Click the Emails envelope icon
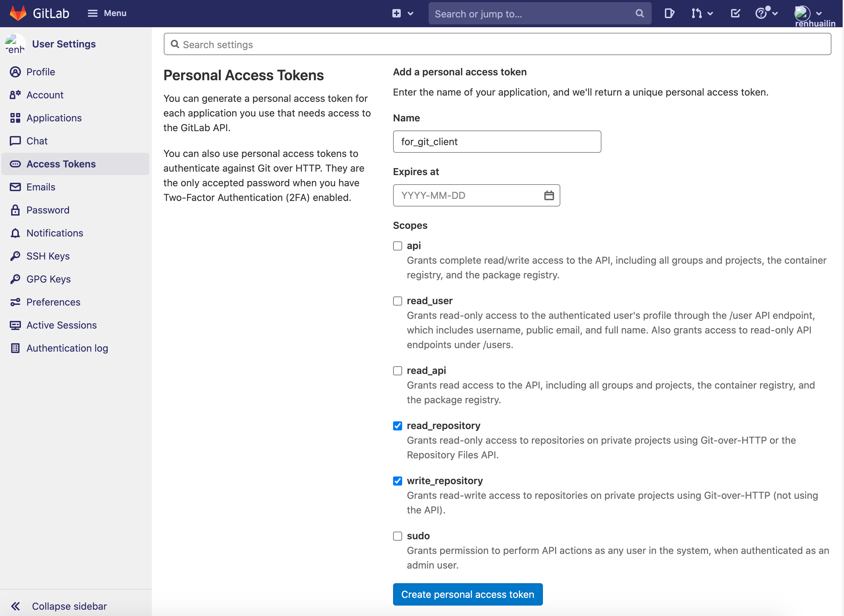This screenshot has width=844, height=616. [x=15, y=187]
